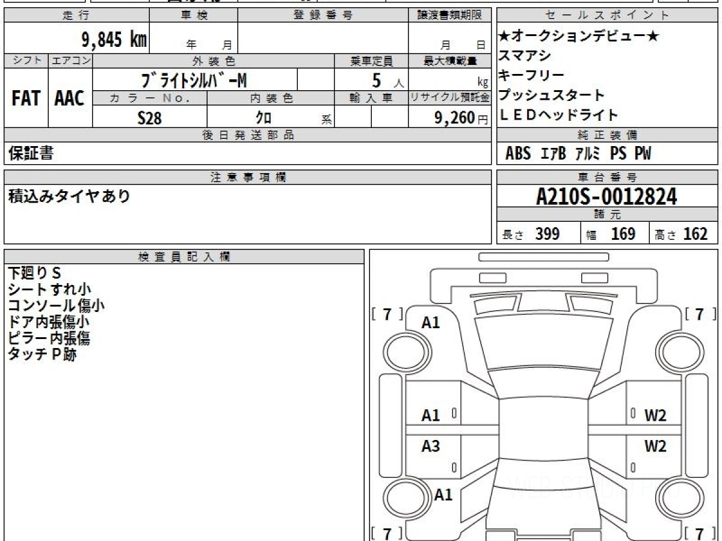
Task: Select the 高さ 162 height value
Action: click(680, 234)
